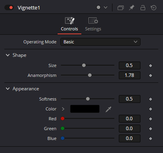Viewport: 163px width, 153px height.
Task: Open the Operating Mode dropdown
Action: (x=100, y=42)
